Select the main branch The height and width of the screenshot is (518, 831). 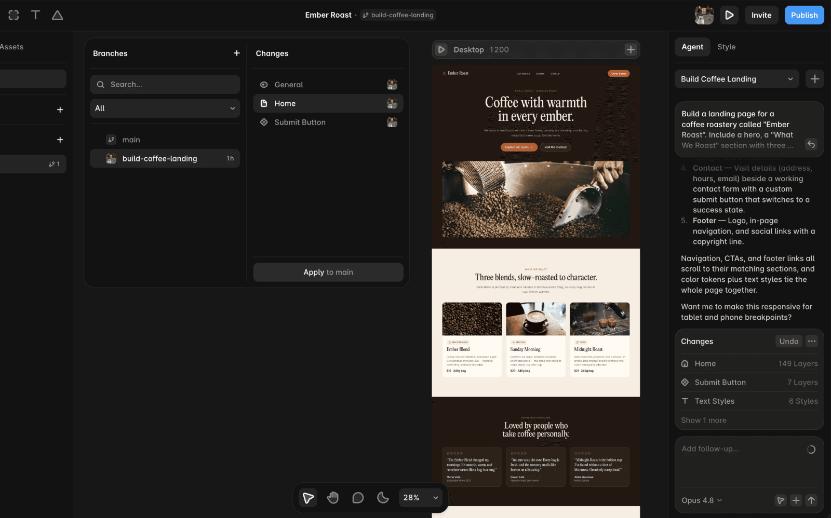click(x=165, y=140)
